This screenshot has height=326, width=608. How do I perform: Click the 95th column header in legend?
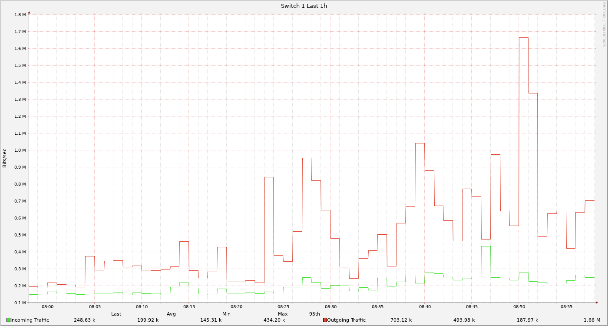pos(314,314)
